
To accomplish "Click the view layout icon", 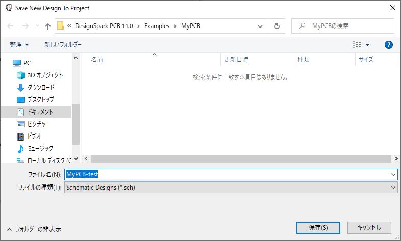I will pyautogui.click(x=357, y=45).
